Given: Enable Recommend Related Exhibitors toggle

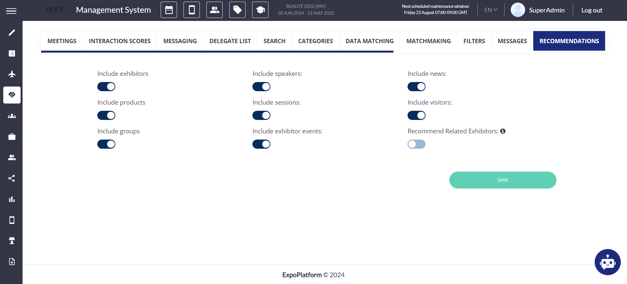Looking at the screenshot, I should (417, 144).
